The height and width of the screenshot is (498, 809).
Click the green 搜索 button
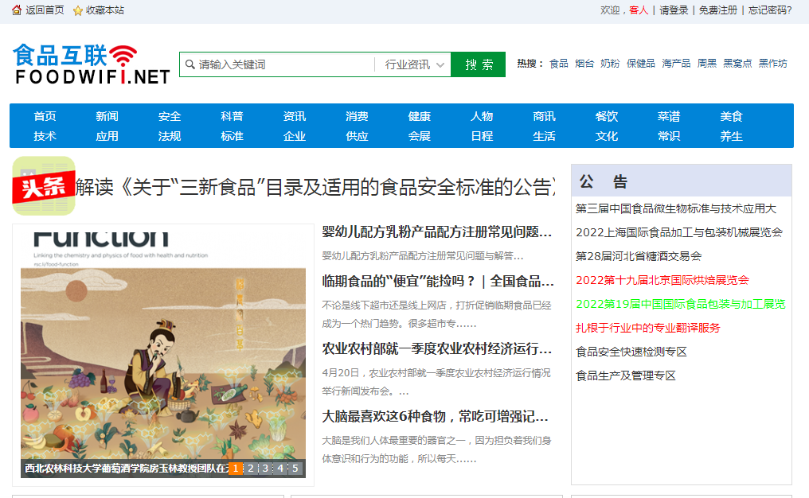(x=479, y=64)
